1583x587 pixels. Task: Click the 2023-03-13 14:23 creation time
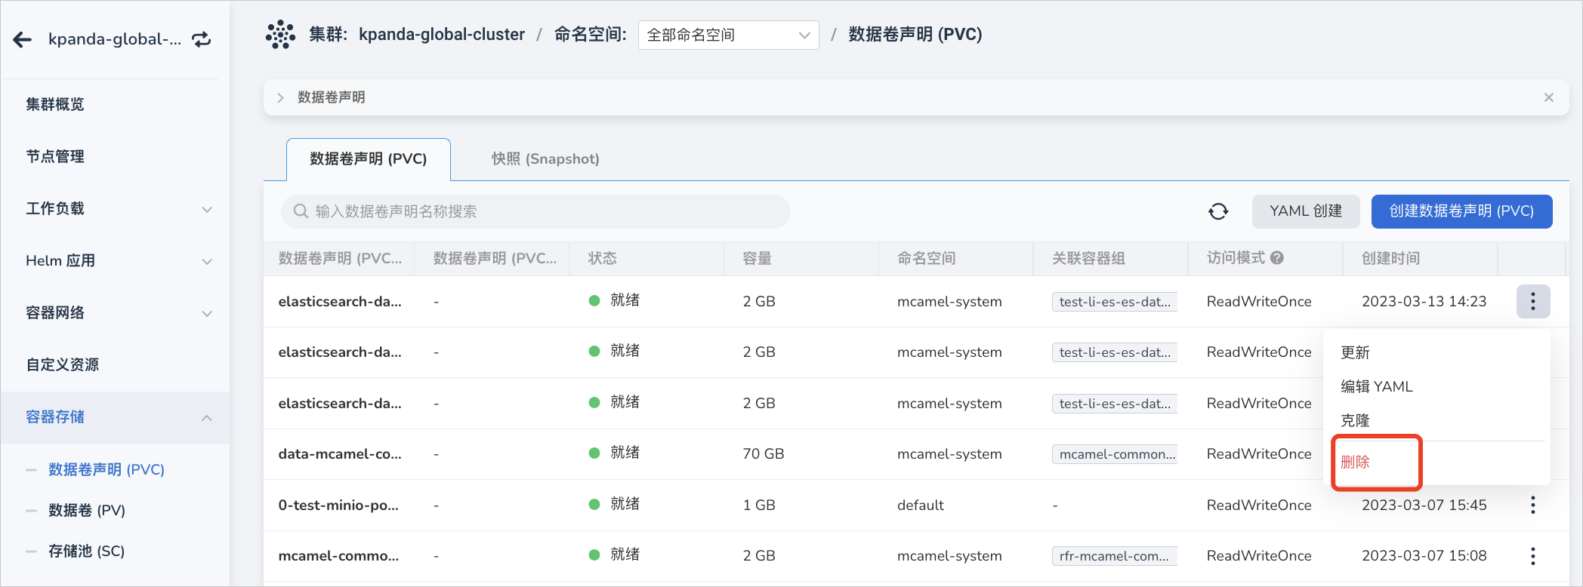click(x=1424, y=302)
